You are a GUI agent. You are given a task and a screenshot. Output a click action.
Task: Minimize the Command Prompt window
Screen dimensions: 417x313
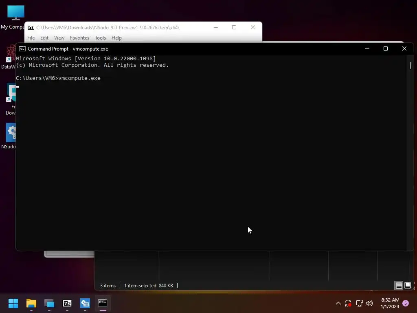367,49
